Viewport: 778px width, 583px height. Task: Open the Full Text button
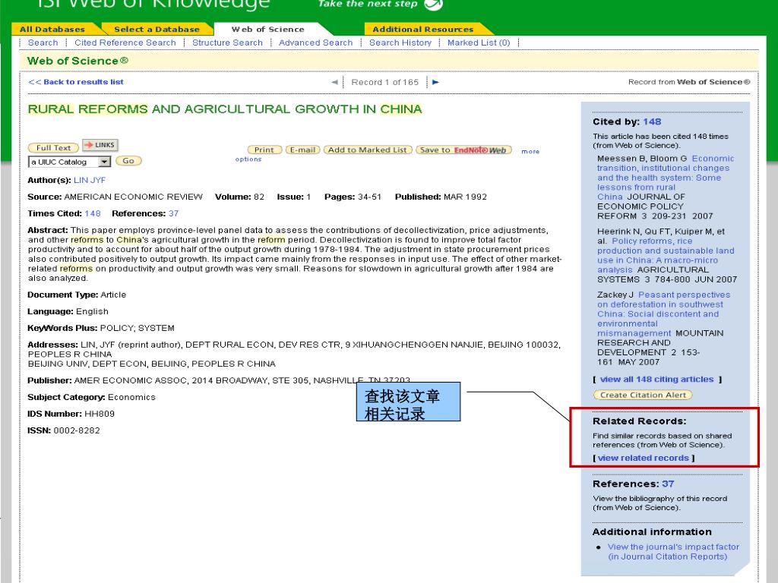(53, 148)
